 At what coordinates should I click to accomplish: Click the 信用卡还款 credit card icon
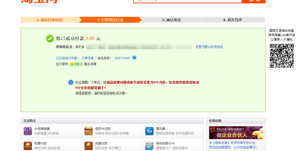pos(89,131)
